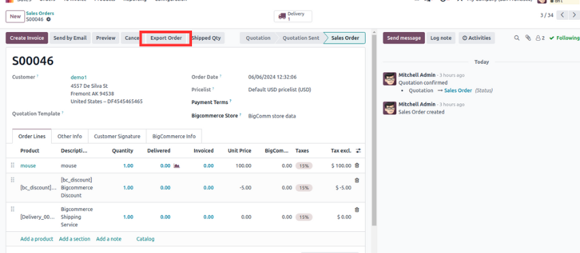Viewport: 580px width, 253px height.
Task: Open the attachments paperclip icon
Action: [528, 37]
